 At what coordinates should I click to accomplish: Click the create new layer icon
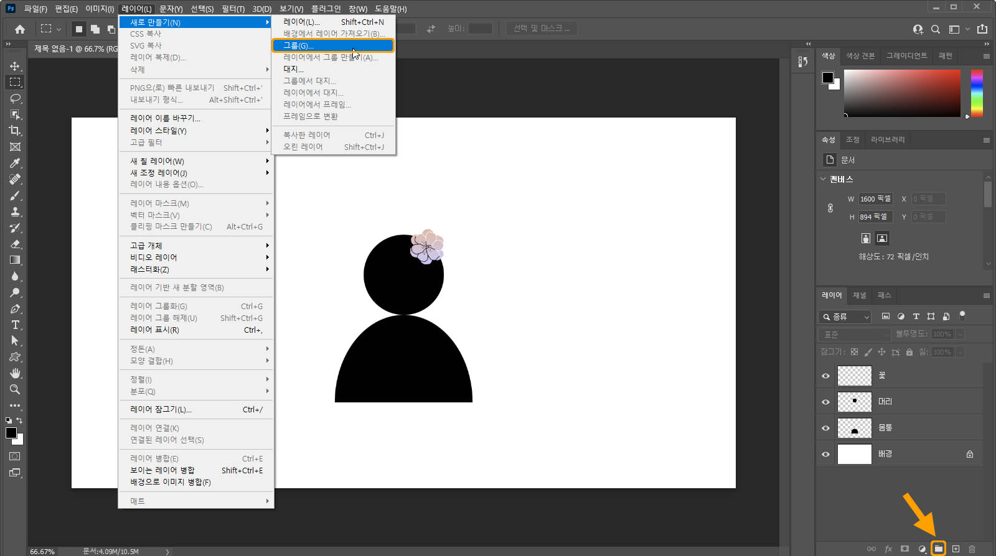click(956, 549)
